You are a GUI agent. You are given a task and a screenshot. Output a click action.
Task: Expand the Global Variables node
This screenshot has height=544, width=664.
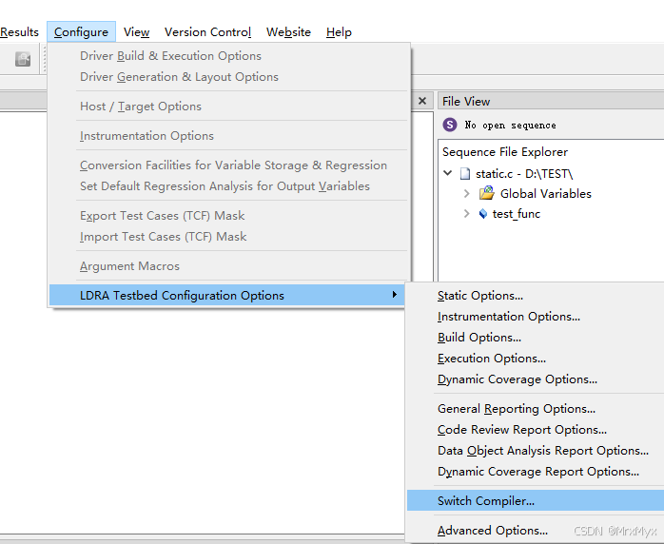[x=466, y=193]
